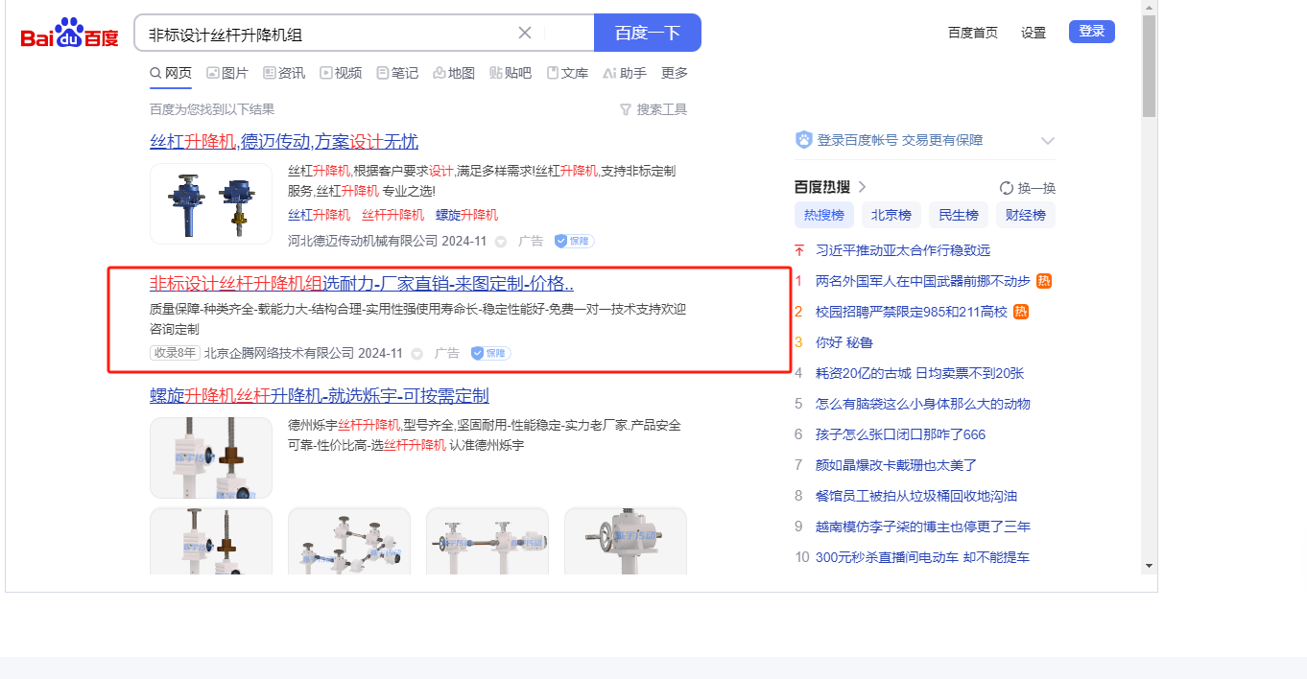This screenshot has width=1307, height=679.
Task: Expand the dropdown arrow beside 北京企腾 date
Action: (x=416, y=354)
